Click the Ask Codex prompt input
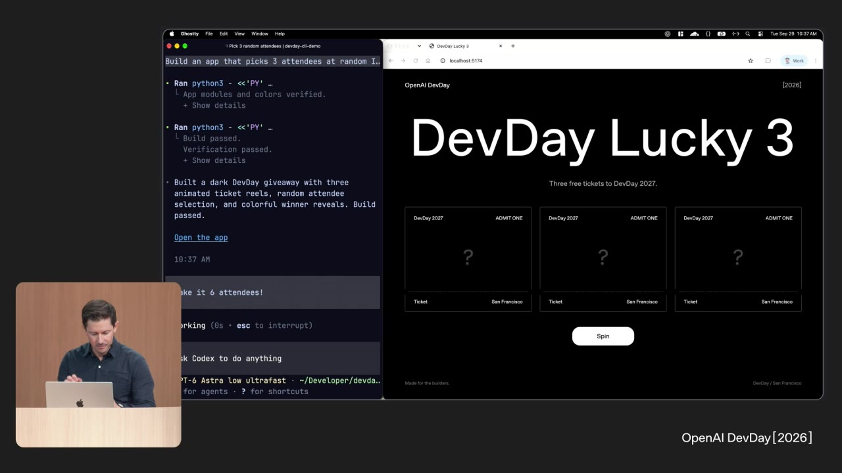The width and height of the screenshot is (842, 473). 272,358
